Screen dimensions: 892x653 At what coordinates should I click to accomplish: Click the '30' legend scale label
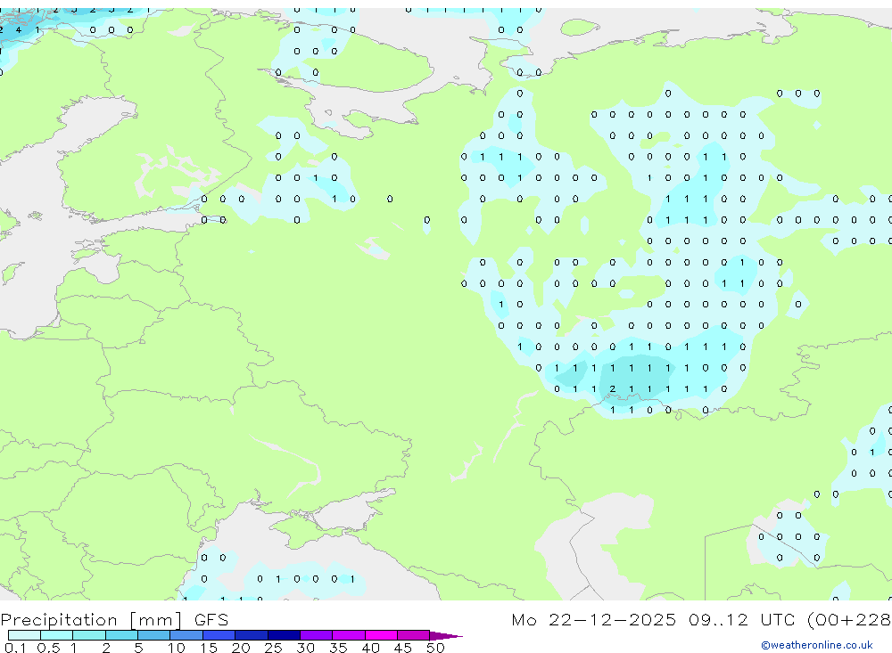tap(306, 648)
